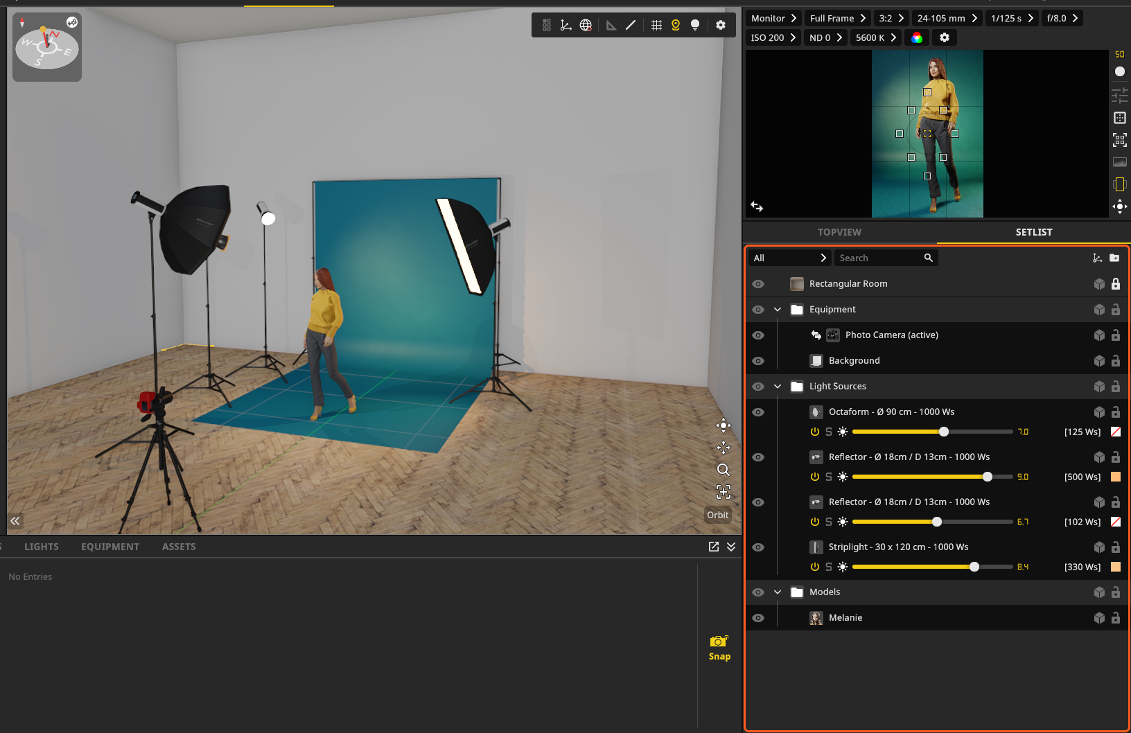Toggle Melanie model visibility
Screen dimensions: 1131x733
(x=758, y=618)
